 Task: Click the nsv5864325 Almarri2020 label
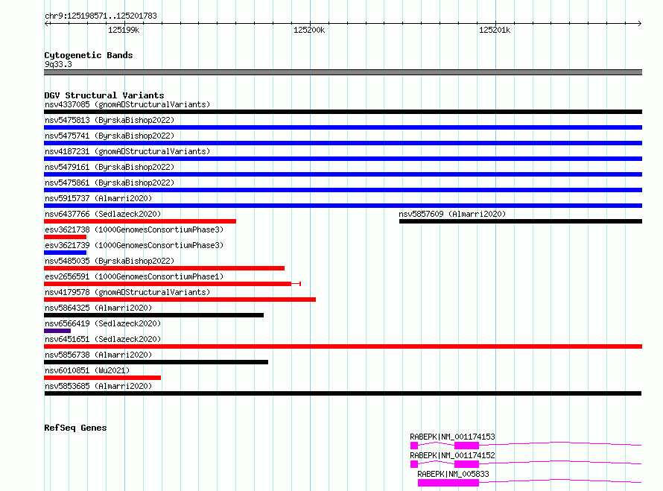(98, 308)
